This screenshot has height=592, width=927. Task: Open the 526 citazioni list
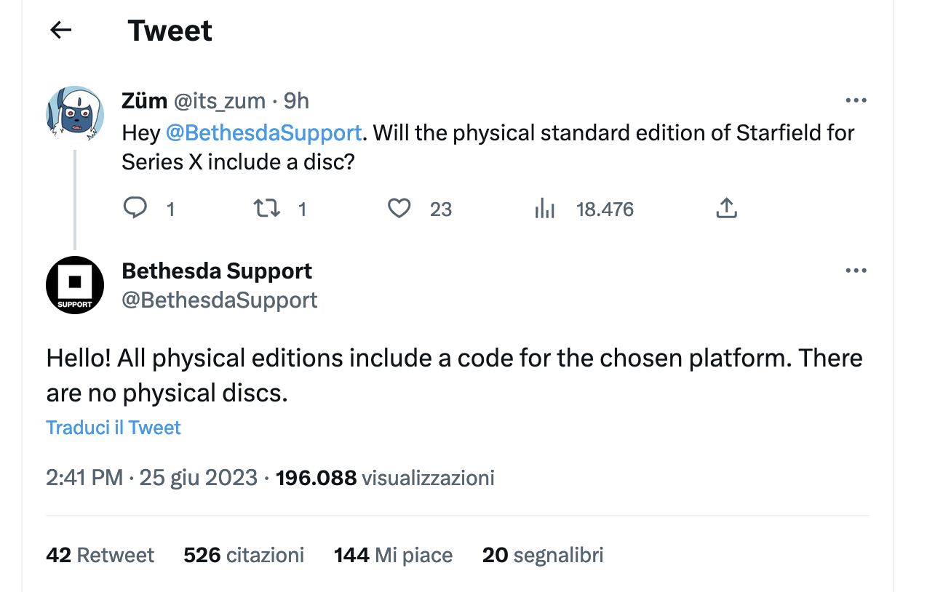pos(244,556)
